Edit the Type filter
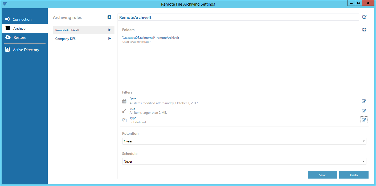The height and width of the screenshot is (186, 376). 364,120
